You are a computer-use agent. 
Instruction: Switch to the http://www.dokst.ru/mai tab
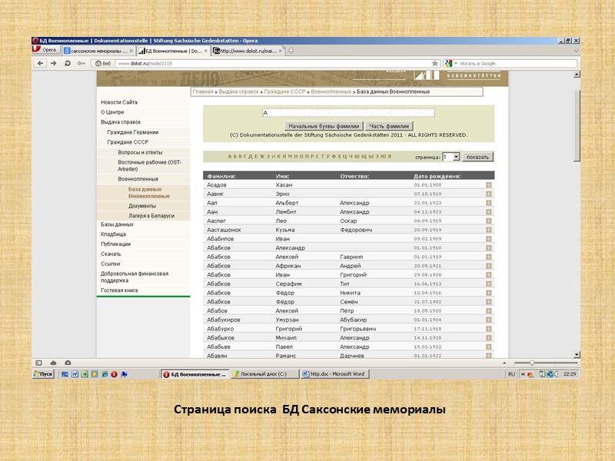[246, 51]
